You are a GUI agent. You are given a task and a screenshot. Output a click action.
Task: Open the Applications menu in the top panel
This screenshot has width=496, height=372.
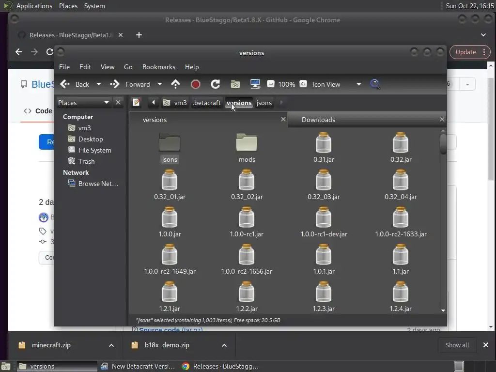click(x=34, y=6)
